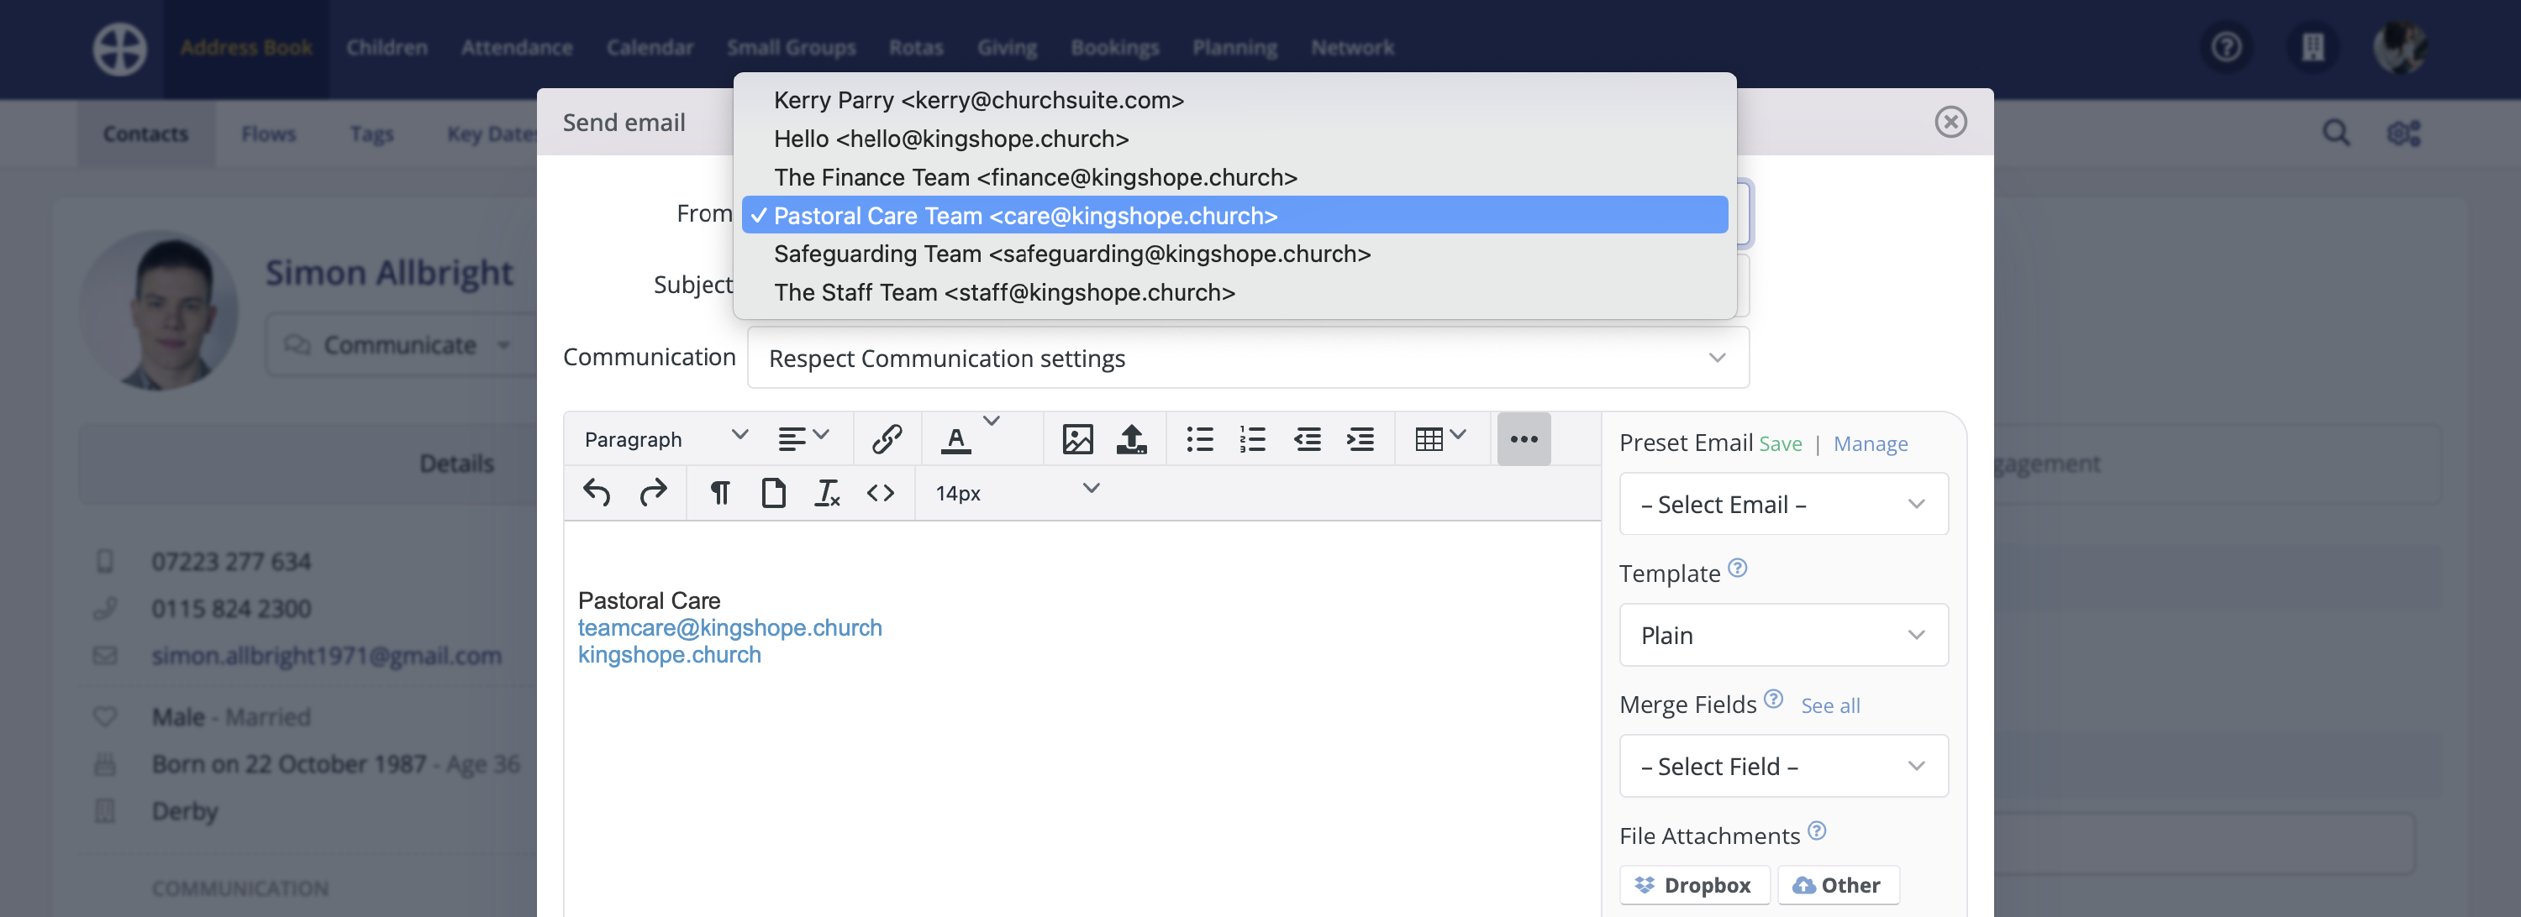Close the Send email dialog
2521x917 pixels.
point(1950,121)
